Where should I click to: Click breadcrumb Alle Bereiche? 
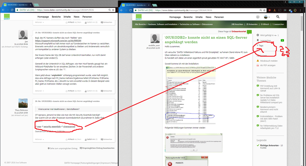[x=140, y=24]
